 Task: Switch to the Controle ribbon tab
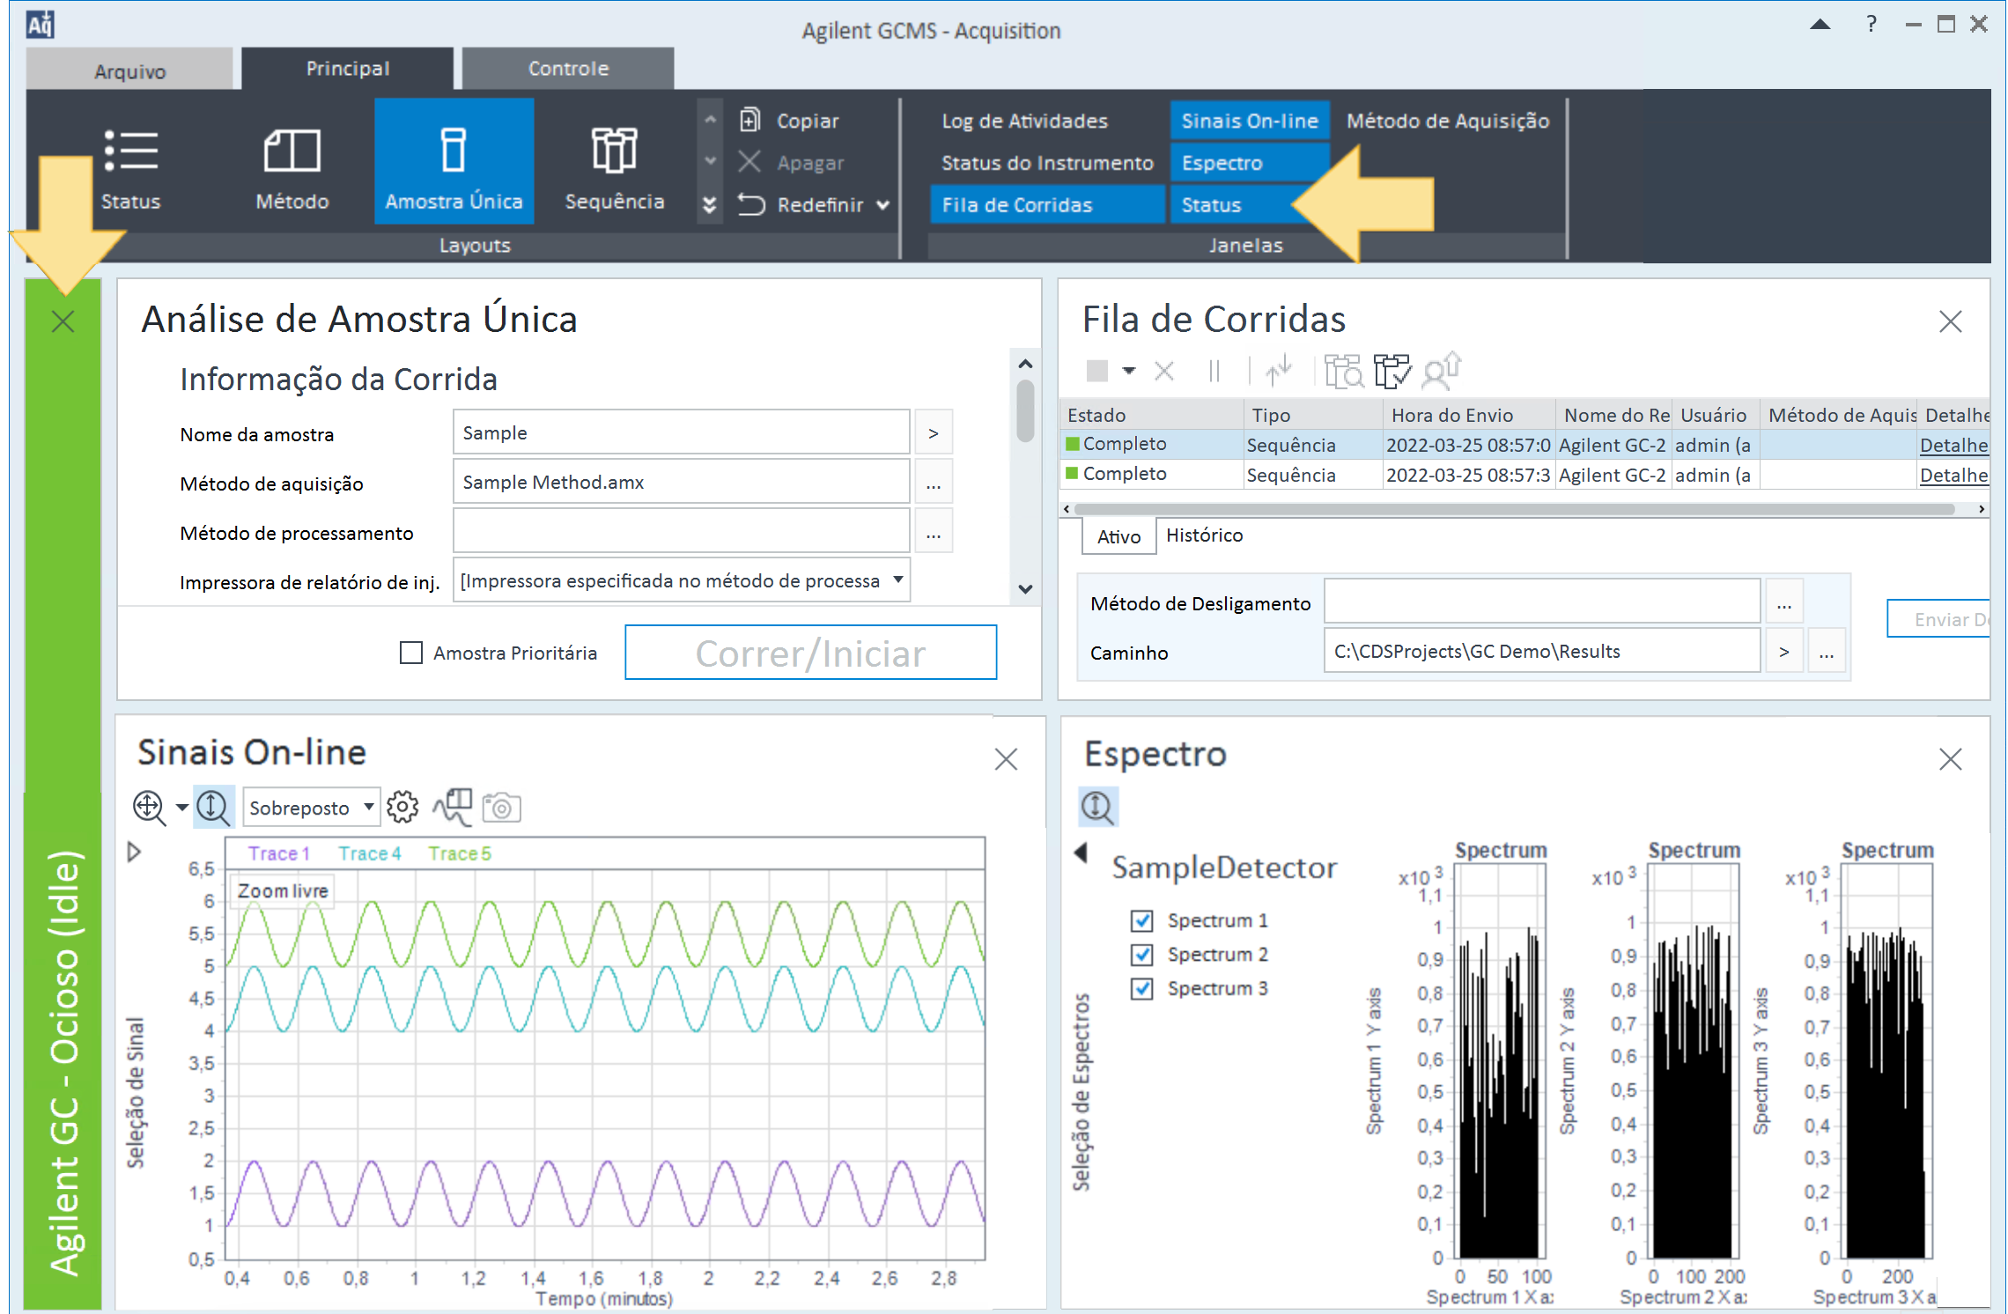(x=568, y=68)
